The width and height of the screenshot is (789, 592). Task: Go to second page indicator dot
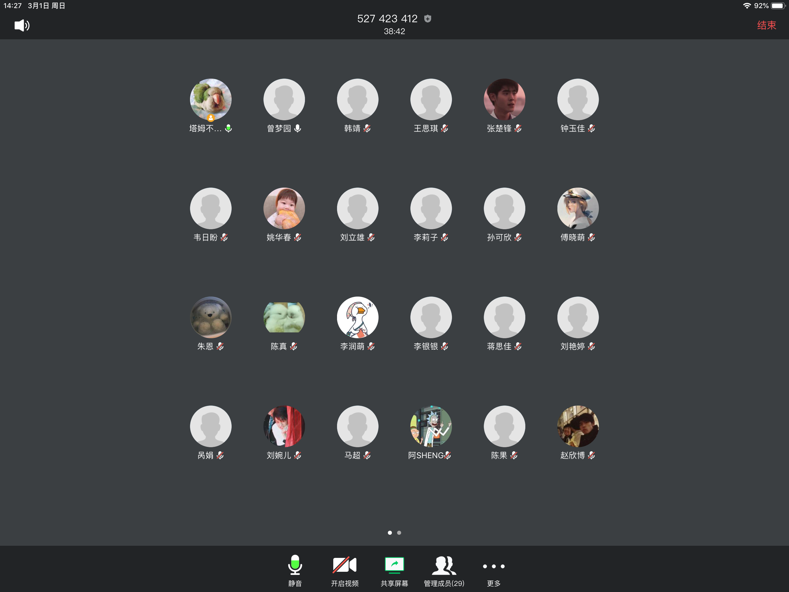[399, 533]
